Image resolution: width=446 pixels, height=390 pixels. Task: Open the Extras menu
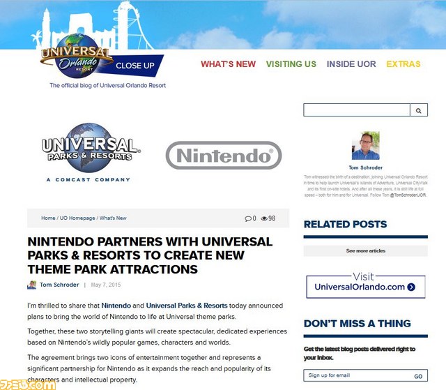pos(403,64)
